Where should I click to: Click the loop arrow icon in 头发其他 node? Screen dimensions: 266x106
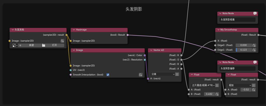[x=62, y=41]
